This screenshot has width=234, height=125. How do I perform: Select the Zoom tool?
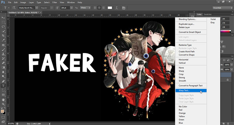click(3, 104)
